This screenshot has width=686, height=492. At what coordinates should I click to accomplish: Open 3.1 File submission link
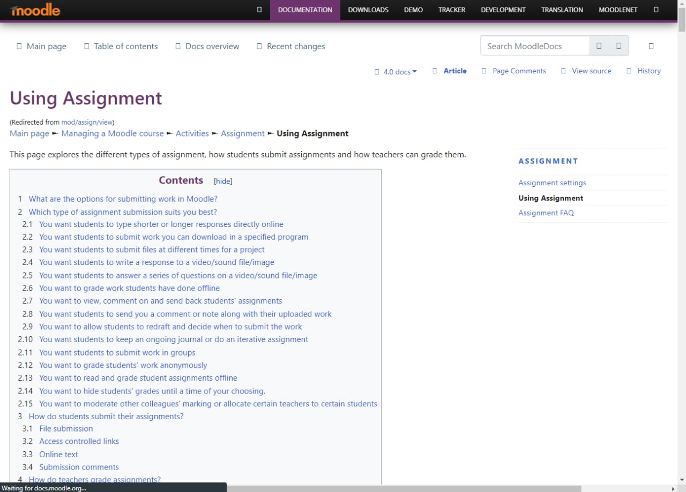click(x=66, y=428)
